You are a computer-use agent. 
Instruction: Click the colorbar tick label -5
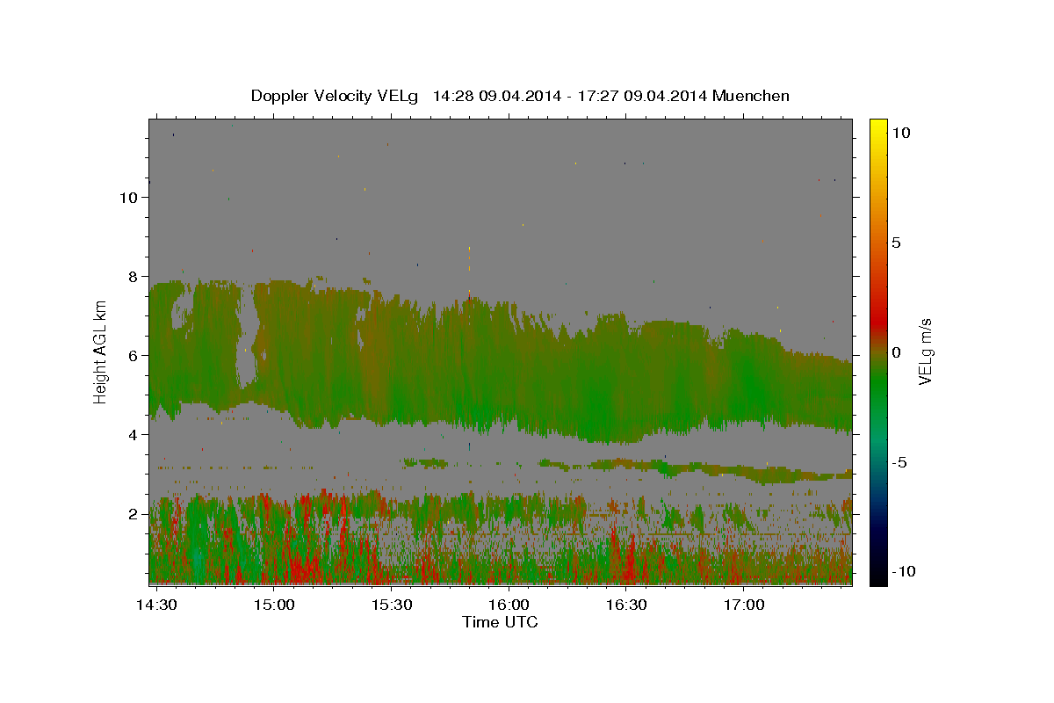tap(899, 462)
